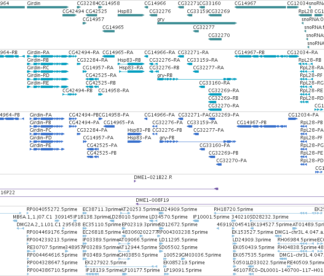The width and height of the screenshot is (324, 276).
Task: Click the gry-RB transcript label
Action: click(x=165, y=75)
